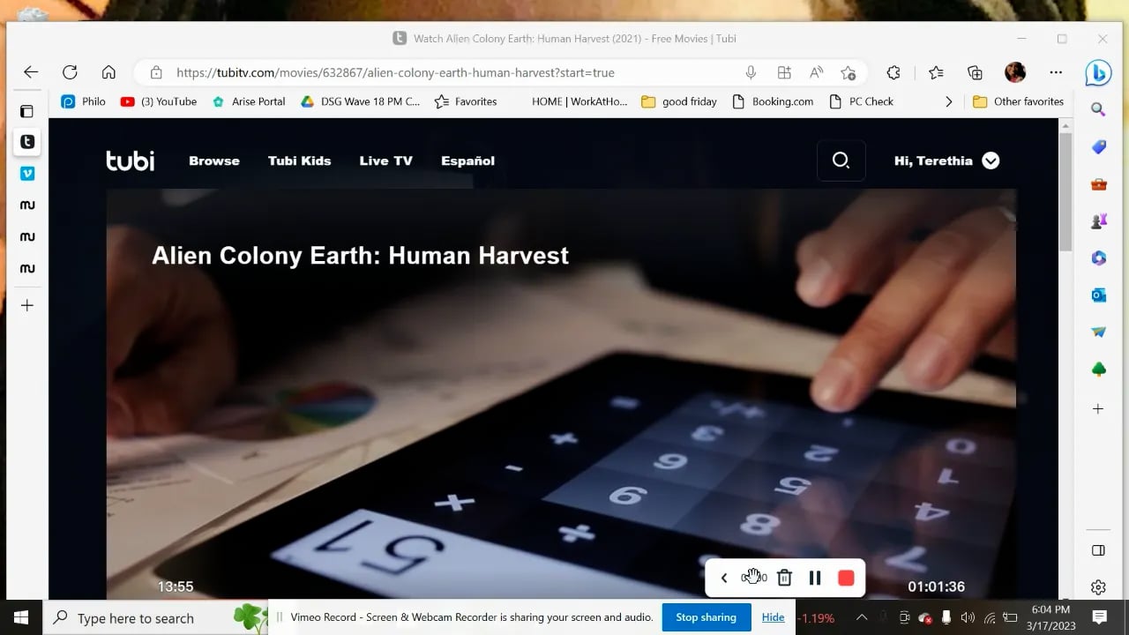Open Live TV section
Screen dimensions: 1129x635
385,161
